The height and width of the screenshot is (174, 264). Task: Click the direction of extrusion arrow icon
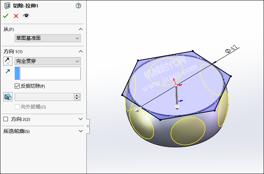[x=8, y=71]
